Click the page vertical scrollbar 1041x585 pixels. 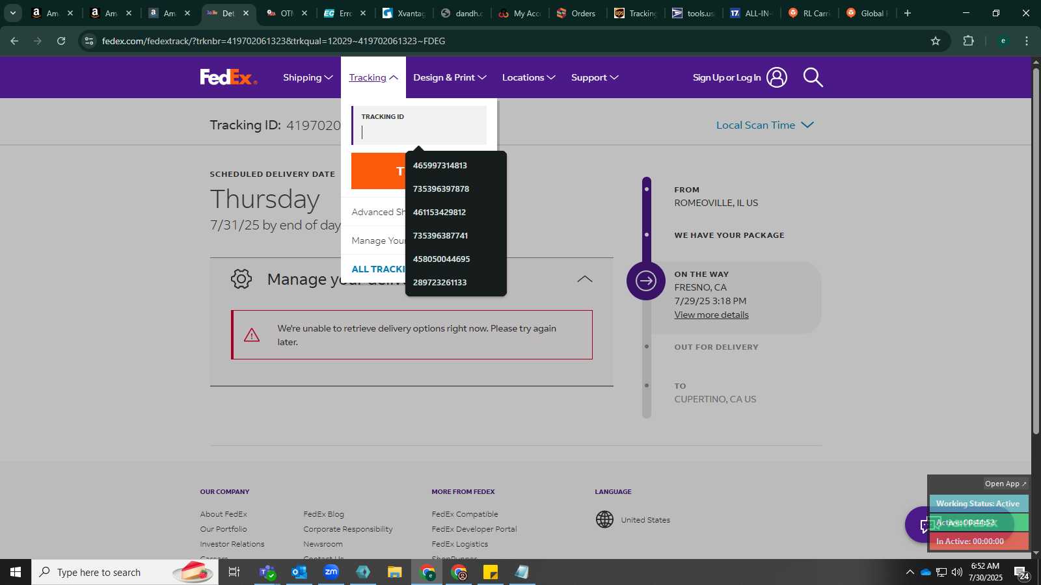coord(1036,250)
